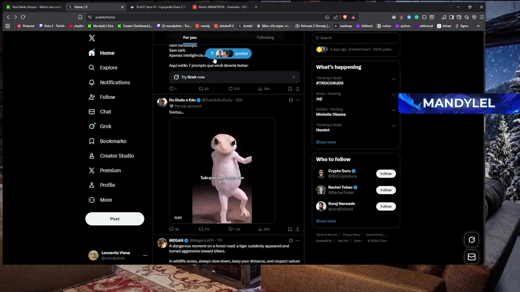Switch to BLAST Slam VI Liquipedia tab
This screenshot has height=292, width=520.
157,7
